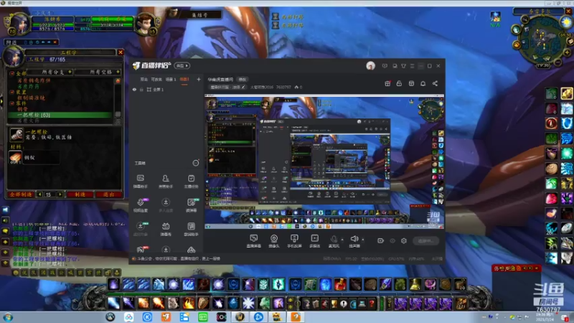The height and width of the screenshot is (323, 574).
Task: Collapse the 全部 category in the recipe list
Action: pyautogui.click(x=11, y=73)
